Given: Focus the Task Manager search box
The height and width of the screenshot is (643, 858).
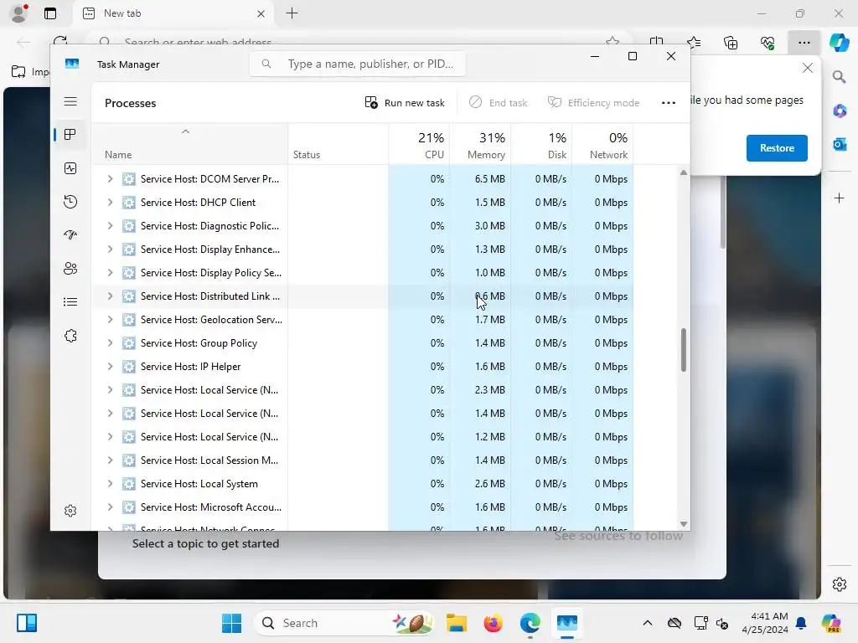Looking at the screenshot, I should point(358,64).
